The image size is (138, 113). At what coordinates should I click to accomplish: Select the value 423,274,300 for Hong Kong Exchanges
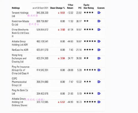pos(42,58)
